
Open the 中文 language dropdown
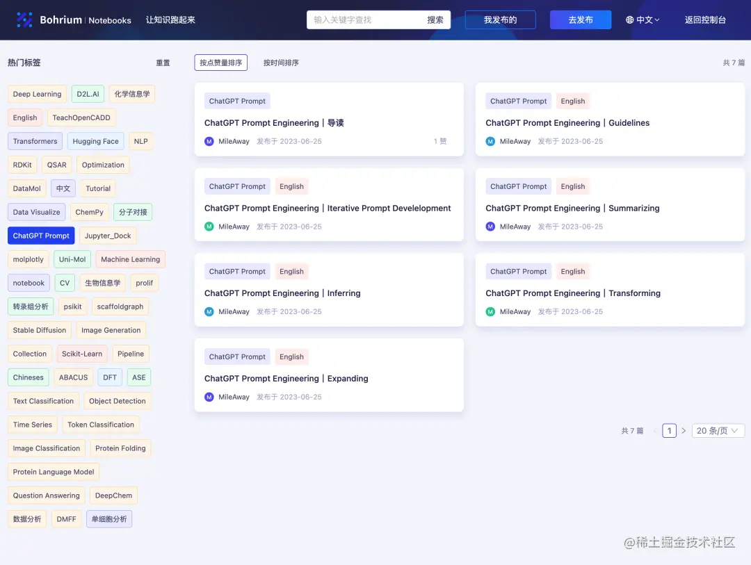[x=643, y=19]
